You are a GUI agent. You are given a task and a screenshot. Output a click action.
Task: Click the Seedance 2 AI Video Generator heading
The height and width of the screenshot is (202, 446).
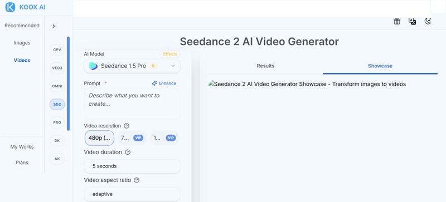click(259, 42)
